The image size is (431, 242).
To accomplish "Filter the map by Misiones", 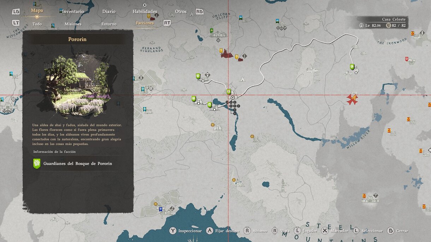I will [x=73, y=24].
